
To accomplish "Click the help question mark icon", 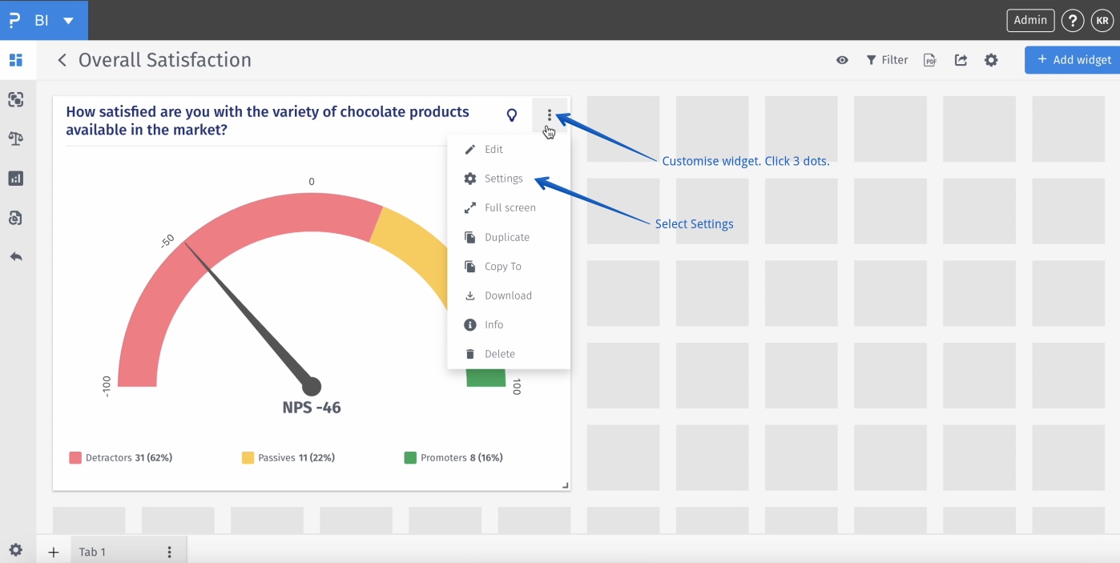I will tap(1072, 21).
